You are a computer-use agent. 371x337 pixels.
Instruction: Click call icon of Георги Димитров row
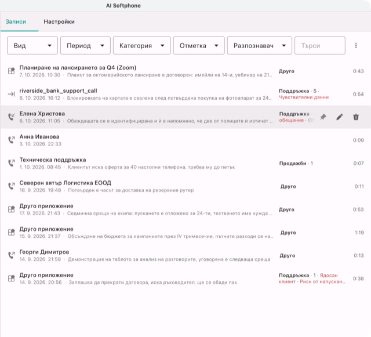12,255
